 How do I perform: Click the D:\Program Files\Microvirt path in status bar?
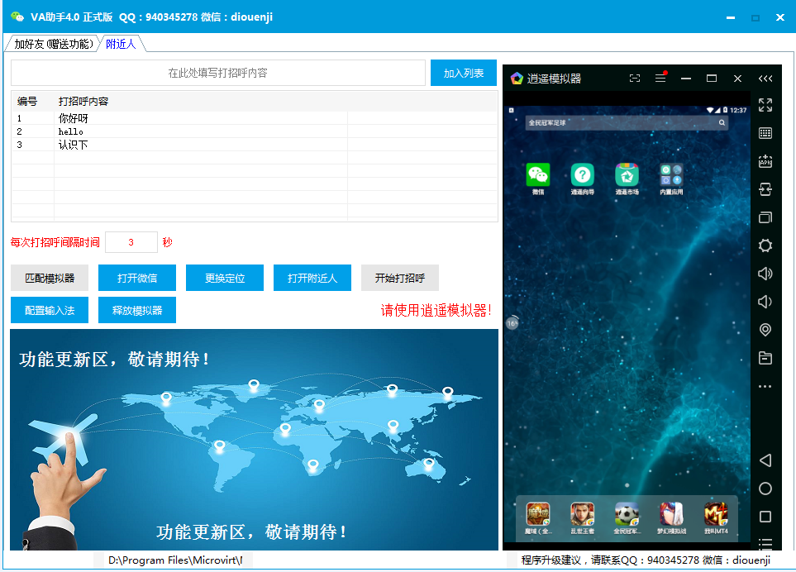(x=175, y=560)
